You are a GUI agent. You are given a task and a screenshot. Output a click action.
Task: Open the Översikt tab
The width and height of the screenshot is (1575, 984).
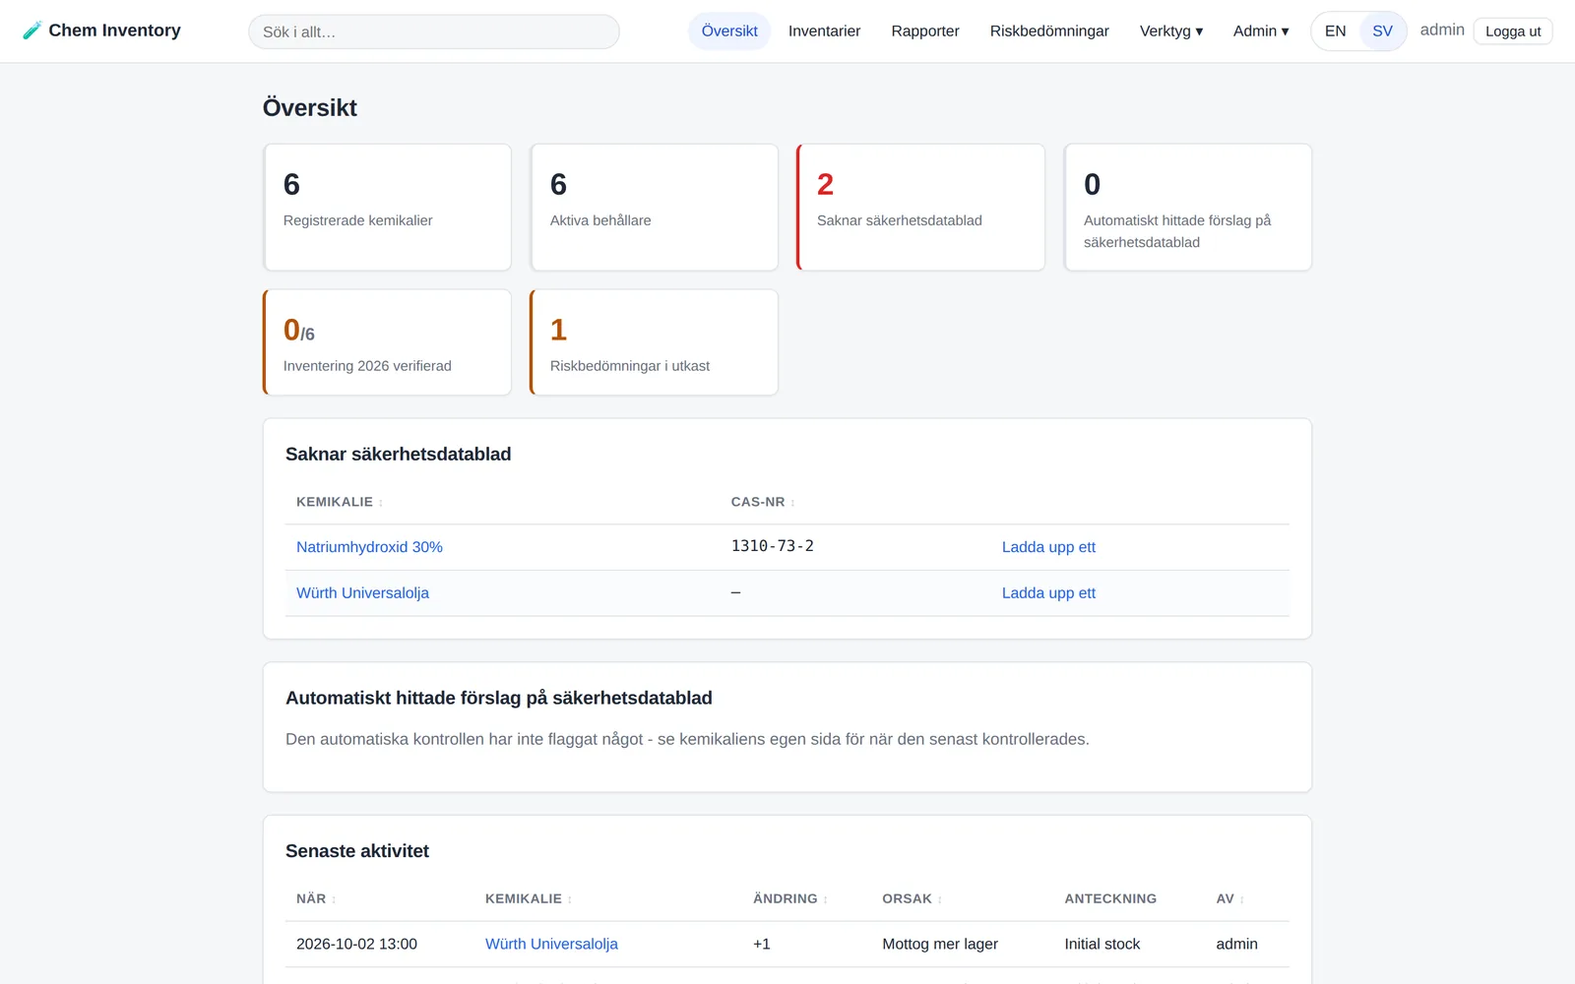coord(729,31)
